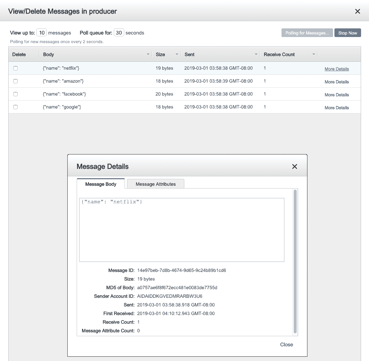Click the Receive Count column header label
This screenshot has height=361, width=369.
[279, 54]
